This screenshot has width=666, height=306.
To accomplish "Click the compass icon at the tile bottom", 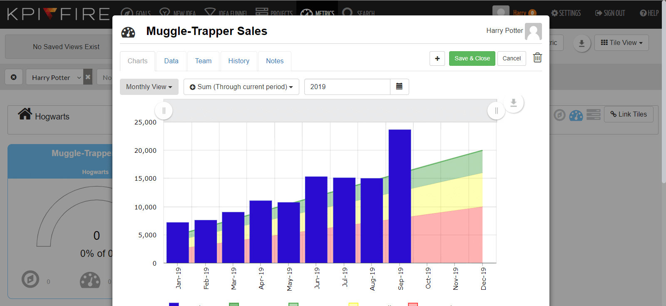I will (x=30, y=279).
